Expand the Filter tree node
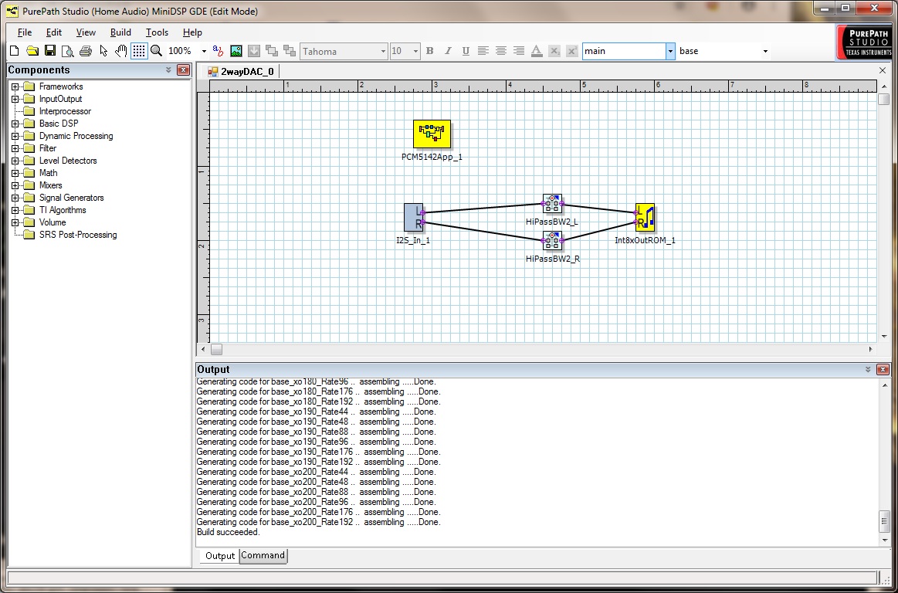Viewport: 898px width, 593px height. point(15,148)
